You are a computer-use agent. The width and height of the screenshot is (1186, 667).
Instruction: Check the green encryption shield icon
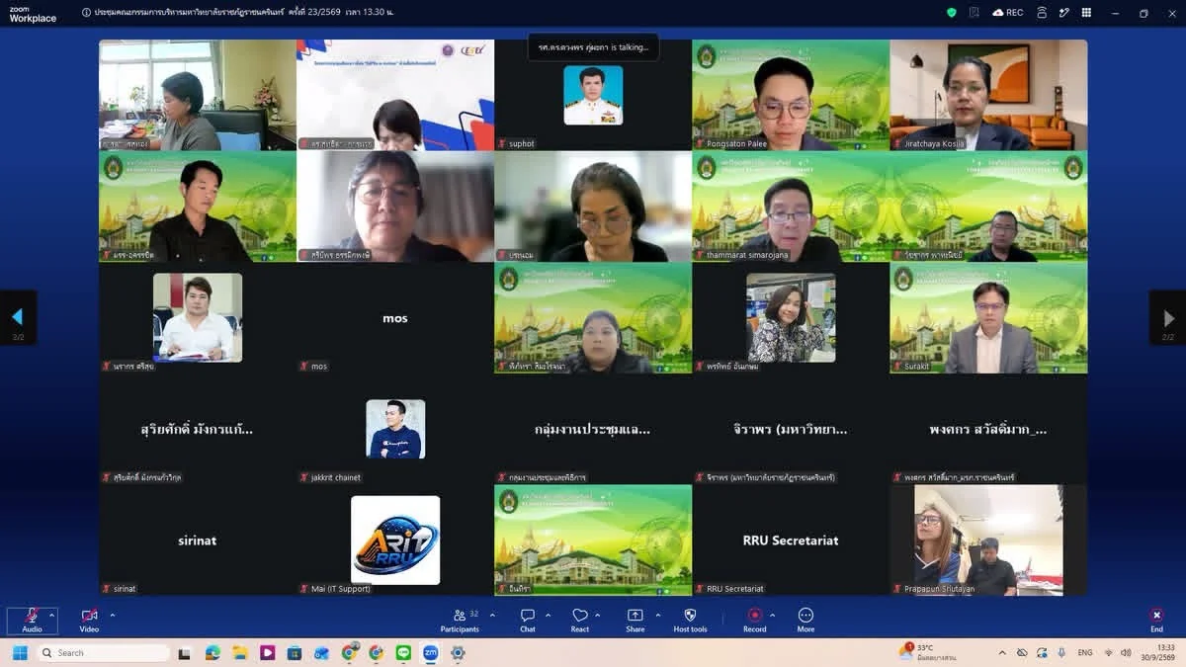pos(952,13)
